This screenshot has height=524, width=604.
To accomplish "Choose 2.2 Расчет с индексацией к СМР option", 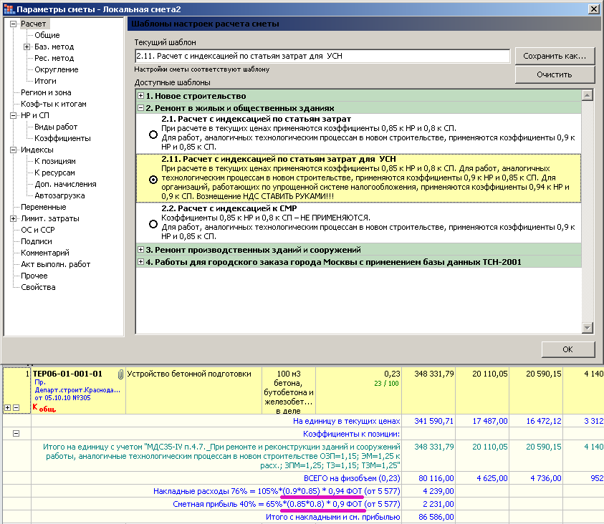I will [153, 223].
